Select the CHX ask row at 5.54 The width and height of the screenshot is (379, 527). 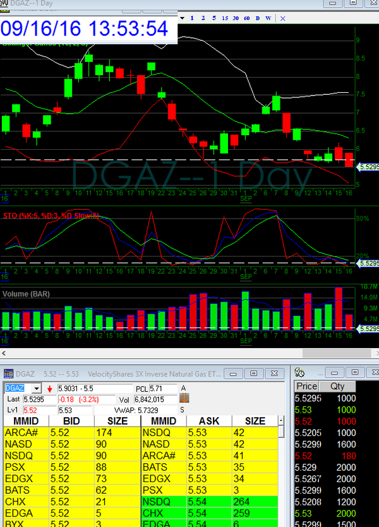210,513
